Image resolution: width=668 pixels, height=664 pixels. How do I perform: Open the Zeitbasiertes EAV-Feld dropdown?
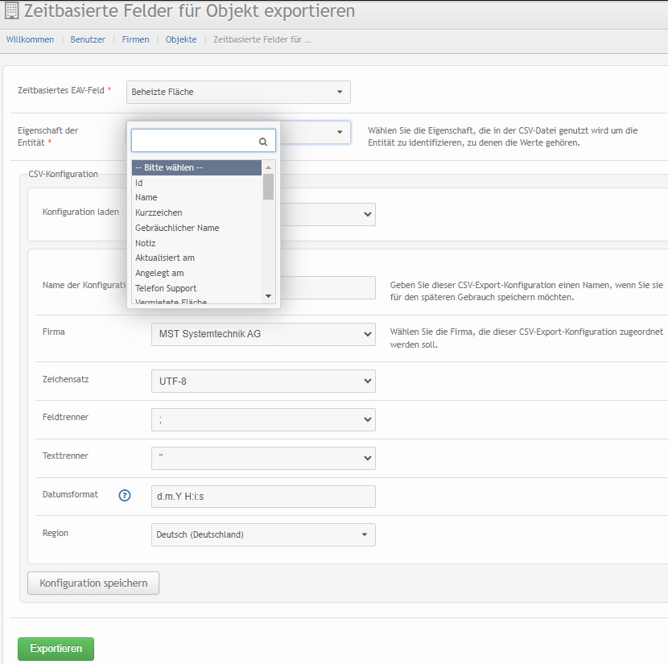point(238,92)
